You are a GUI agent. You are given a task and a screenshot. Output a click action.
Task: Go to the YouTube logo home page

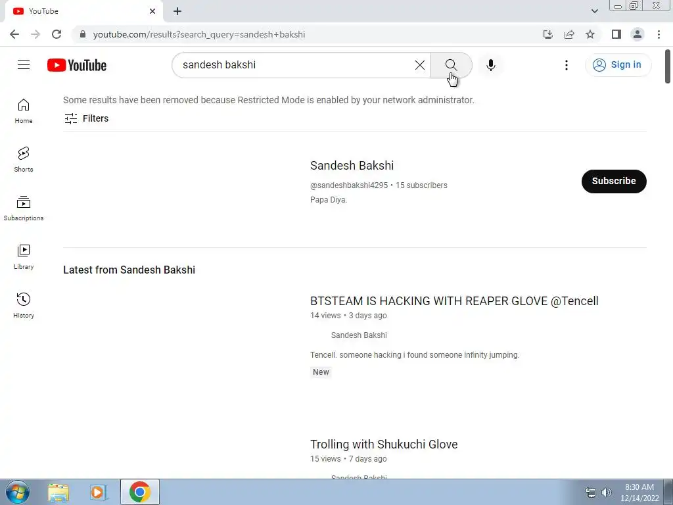[x=77, y=65]
